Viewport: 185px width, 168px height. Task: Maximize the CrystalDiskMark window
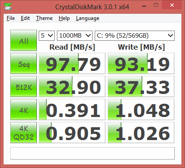(156, 5)
